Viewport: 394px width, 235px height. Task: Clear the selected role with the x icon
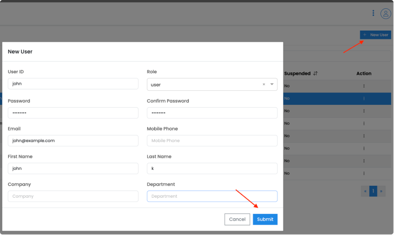coord(264,85)
